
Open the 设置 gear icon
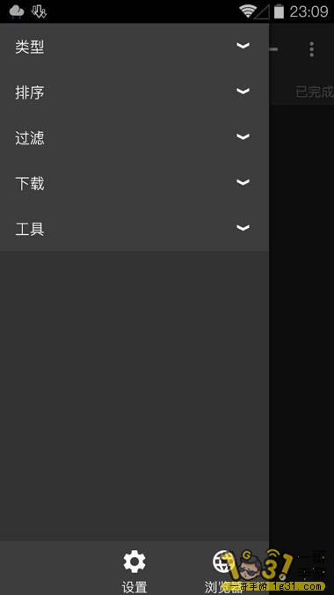click(x=134, y=562)
